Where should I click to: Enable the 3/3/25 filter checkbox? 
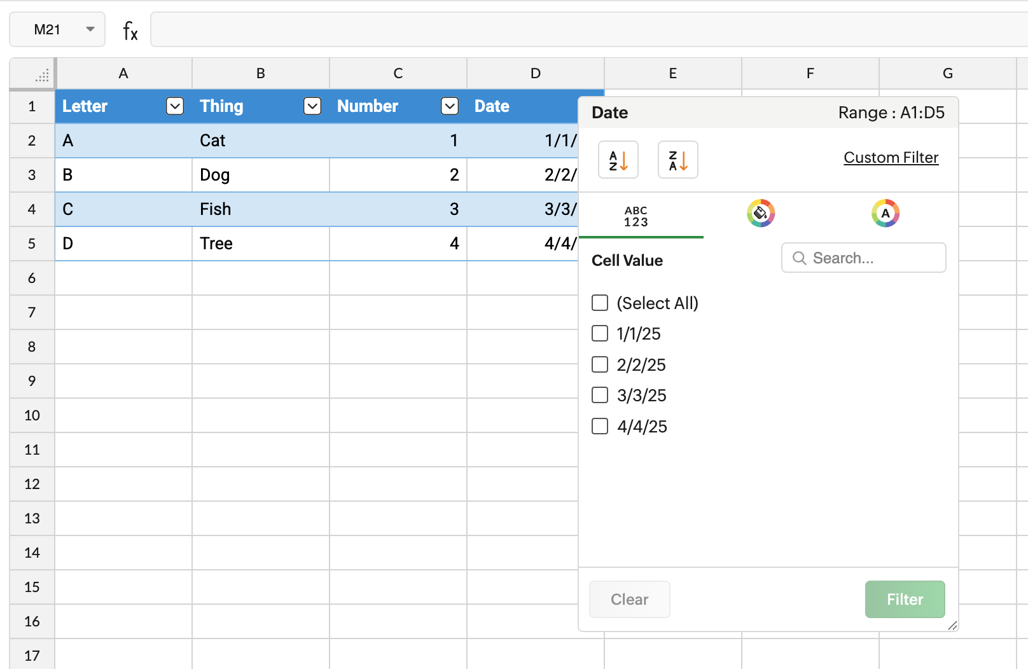(x=600, y=395)
